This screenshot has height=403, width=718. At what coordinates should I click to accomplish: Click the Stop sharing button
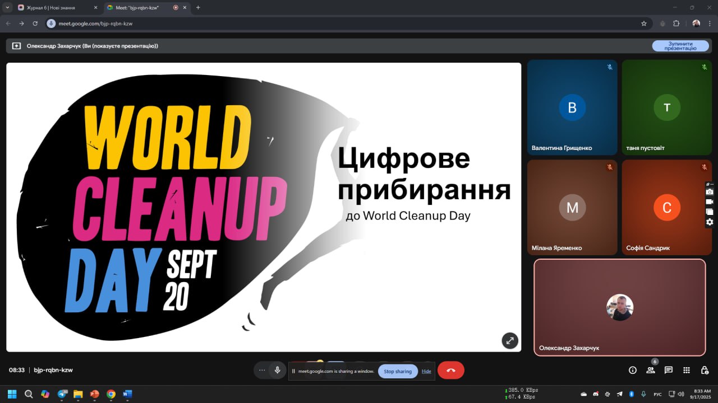pos(398,371)
